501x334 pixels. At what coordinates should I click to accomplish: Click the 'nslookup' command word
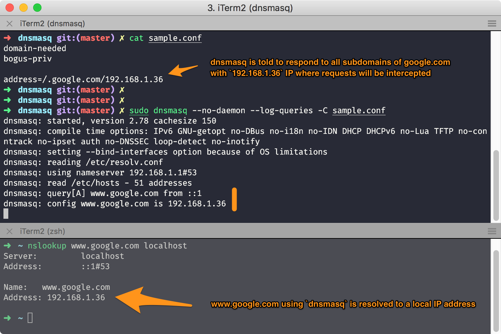(47, 246)
